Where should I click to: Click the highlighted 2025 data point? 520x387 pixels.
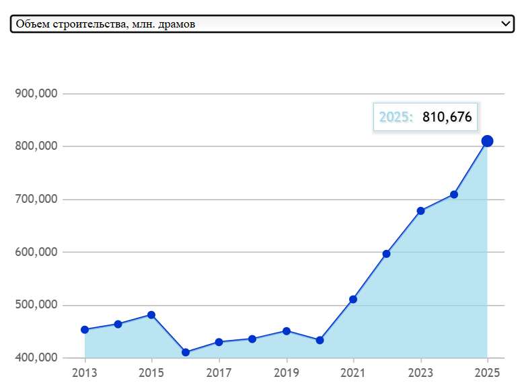pos(488,141)
